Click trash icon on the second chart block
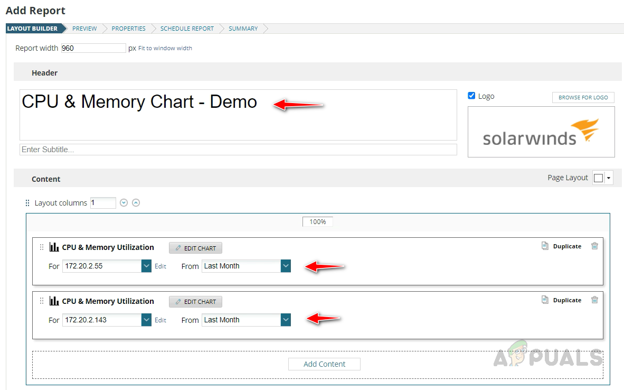The height and width of the screenshot is (390, 624). (594, 300)
